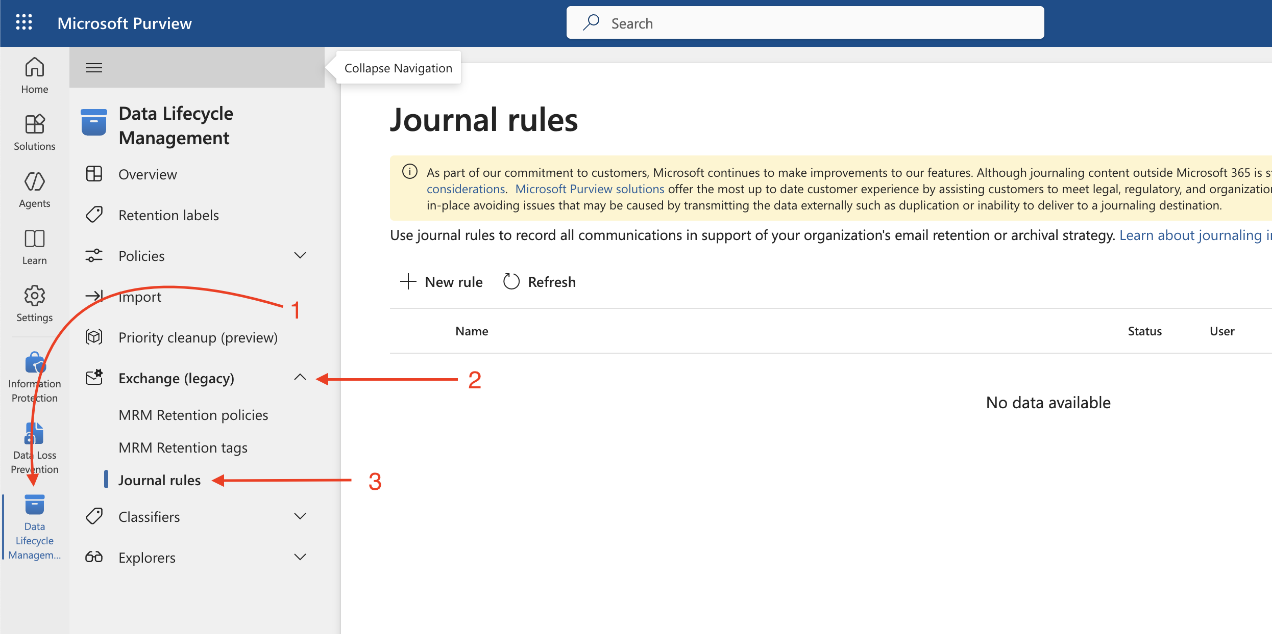Open the Agents icon in left rail
The width and height of the screenshot is (1272, 634).
(x=35, y=181)
